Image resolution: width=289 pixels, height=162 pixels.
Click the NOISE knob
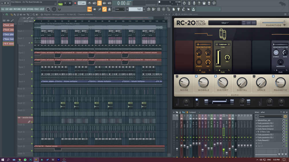184,83
